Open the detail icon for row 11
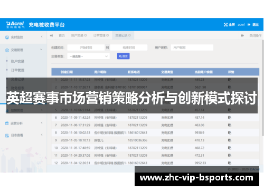 point(230,155)
